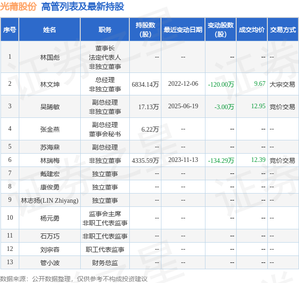Click the position 财务总监
This screenshot has width=299, height=283.
point(105,263)
